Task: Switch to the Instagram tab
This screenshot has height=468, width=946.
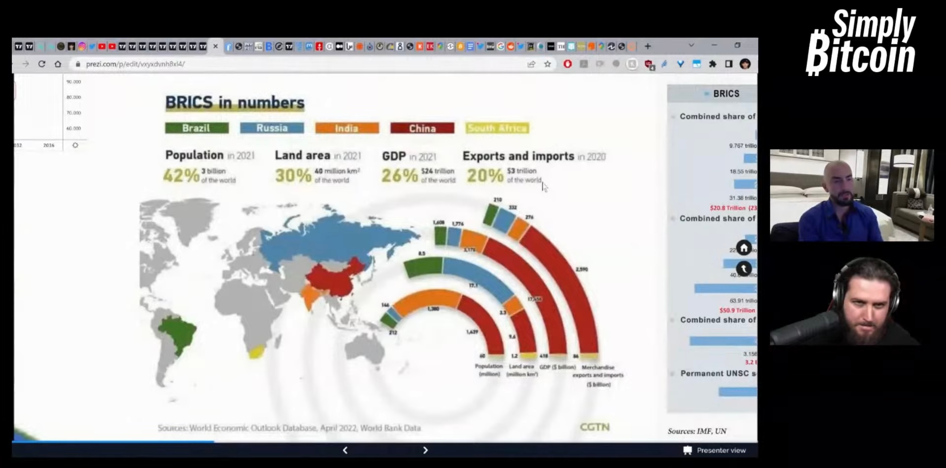Action: click(x=82, y=46)
